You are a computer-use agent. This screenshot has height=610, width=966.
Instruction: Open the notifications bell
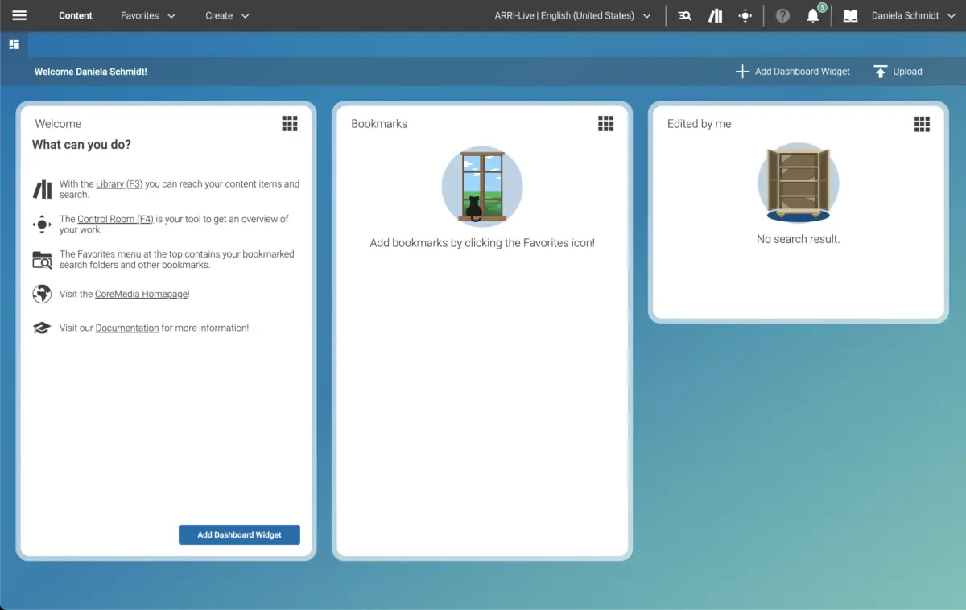coord(813,16)
